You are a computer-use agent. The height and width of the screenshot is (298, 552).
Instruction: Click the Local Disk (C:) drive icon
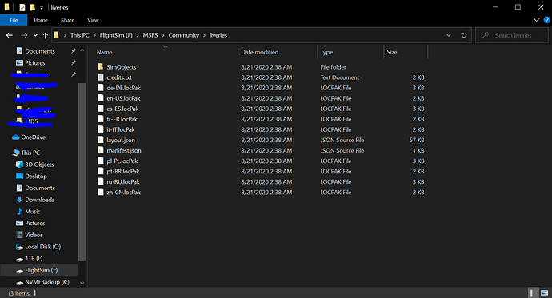tap(20, 247)
